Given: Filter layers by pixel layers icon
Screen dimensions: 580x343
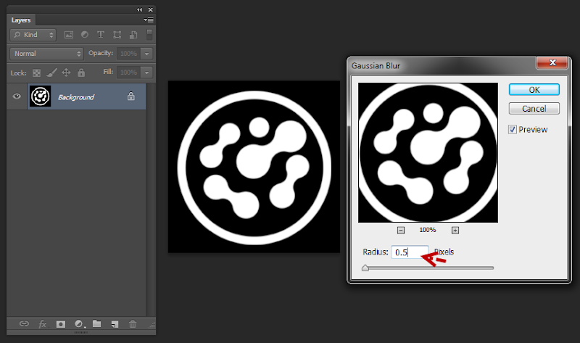Looking at the screenshot, I should pos(69,35).
